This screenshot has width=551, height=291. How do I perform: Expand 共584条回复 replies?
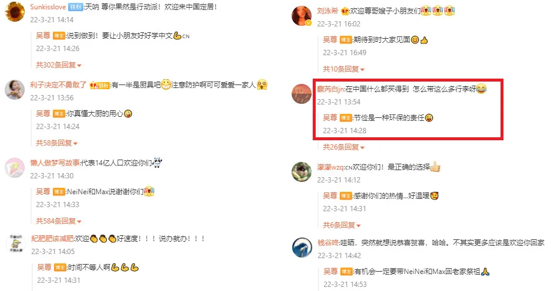coord(59,221)
